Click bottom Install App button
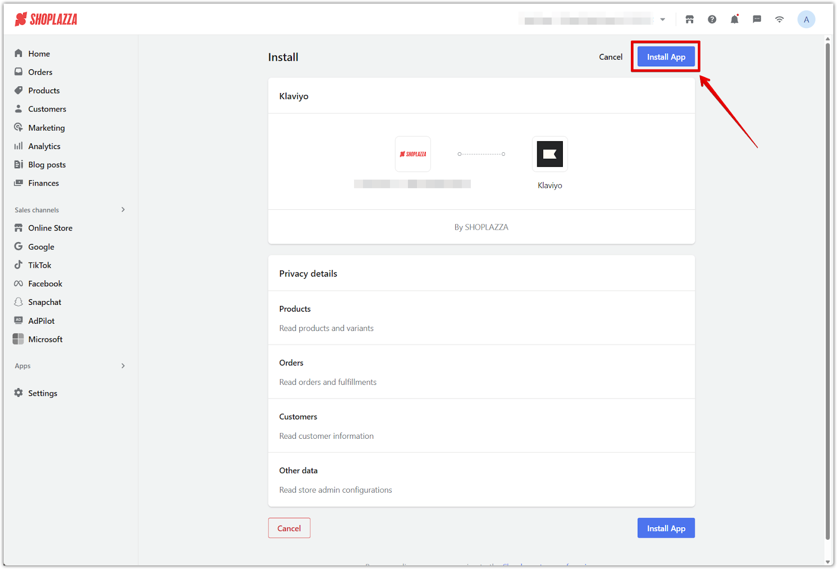This screenshot has width=837, height=569. click(666, 528)
